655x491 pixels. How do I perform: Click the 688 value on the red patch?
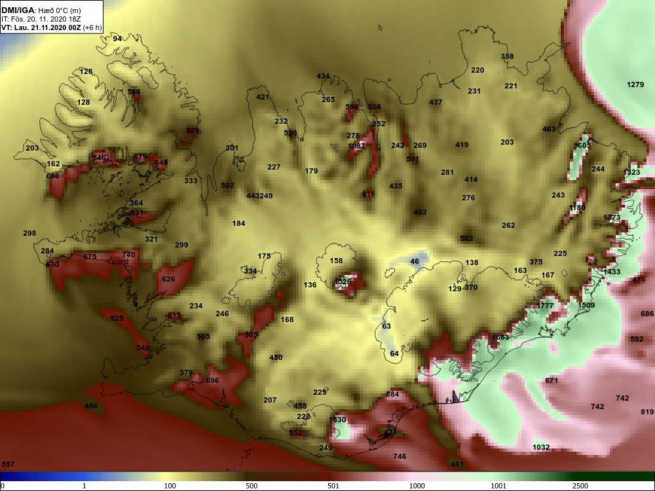52,176
